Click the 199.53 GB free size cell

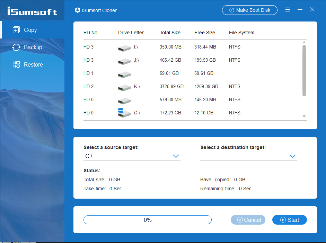point(205,60)
